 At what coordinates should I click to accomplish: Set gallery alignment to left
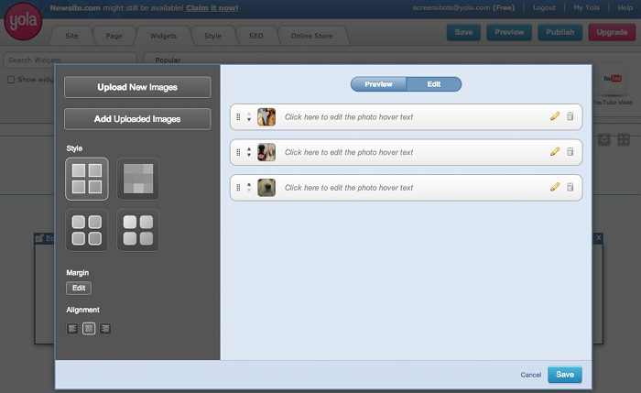click(x=72, y=328)
